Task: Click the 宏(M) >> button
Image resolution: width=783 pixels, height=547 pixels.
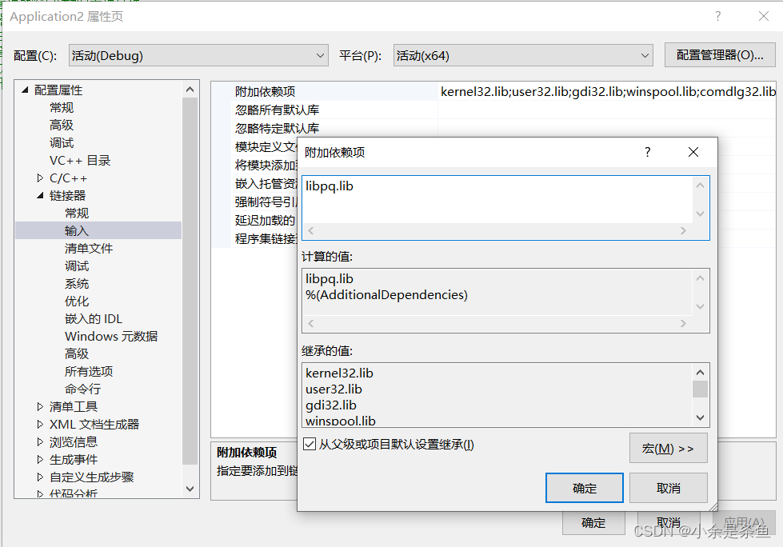Action: pyautogui.click(x=668, y=449)
